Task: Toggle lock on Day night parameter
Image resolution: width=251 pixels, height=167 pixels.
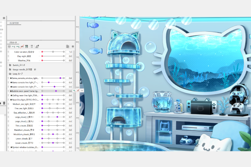Action: [x=8, y=56]
